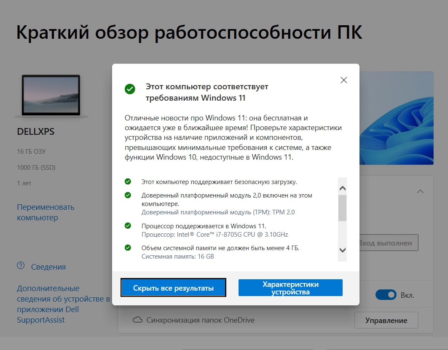The width and height of the screenshot is (448, 350).
Task: Click the Процессор поддерживается в Windows 11 line
Action: [x=204, y=226]
